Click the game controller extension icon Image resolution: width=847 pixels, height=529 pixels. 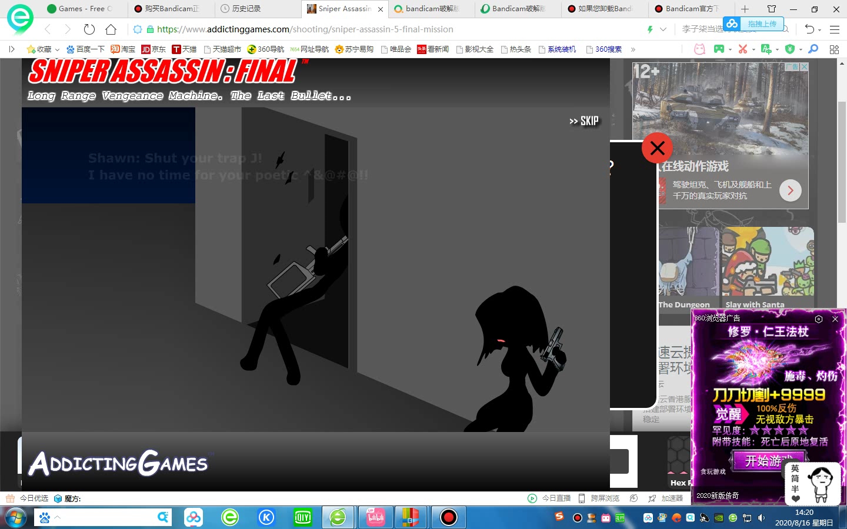(719, 49)
